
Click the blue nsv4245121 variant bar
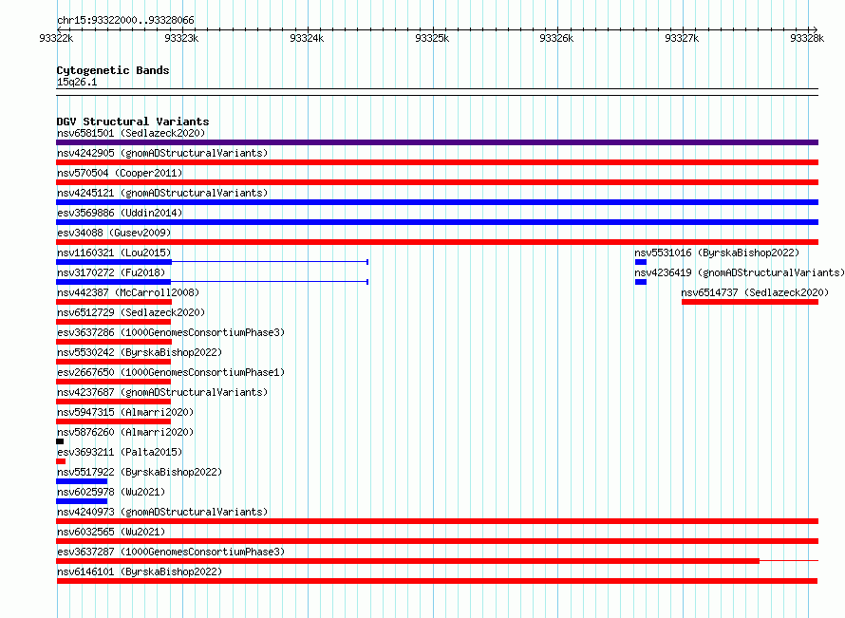tap(437, 202)
